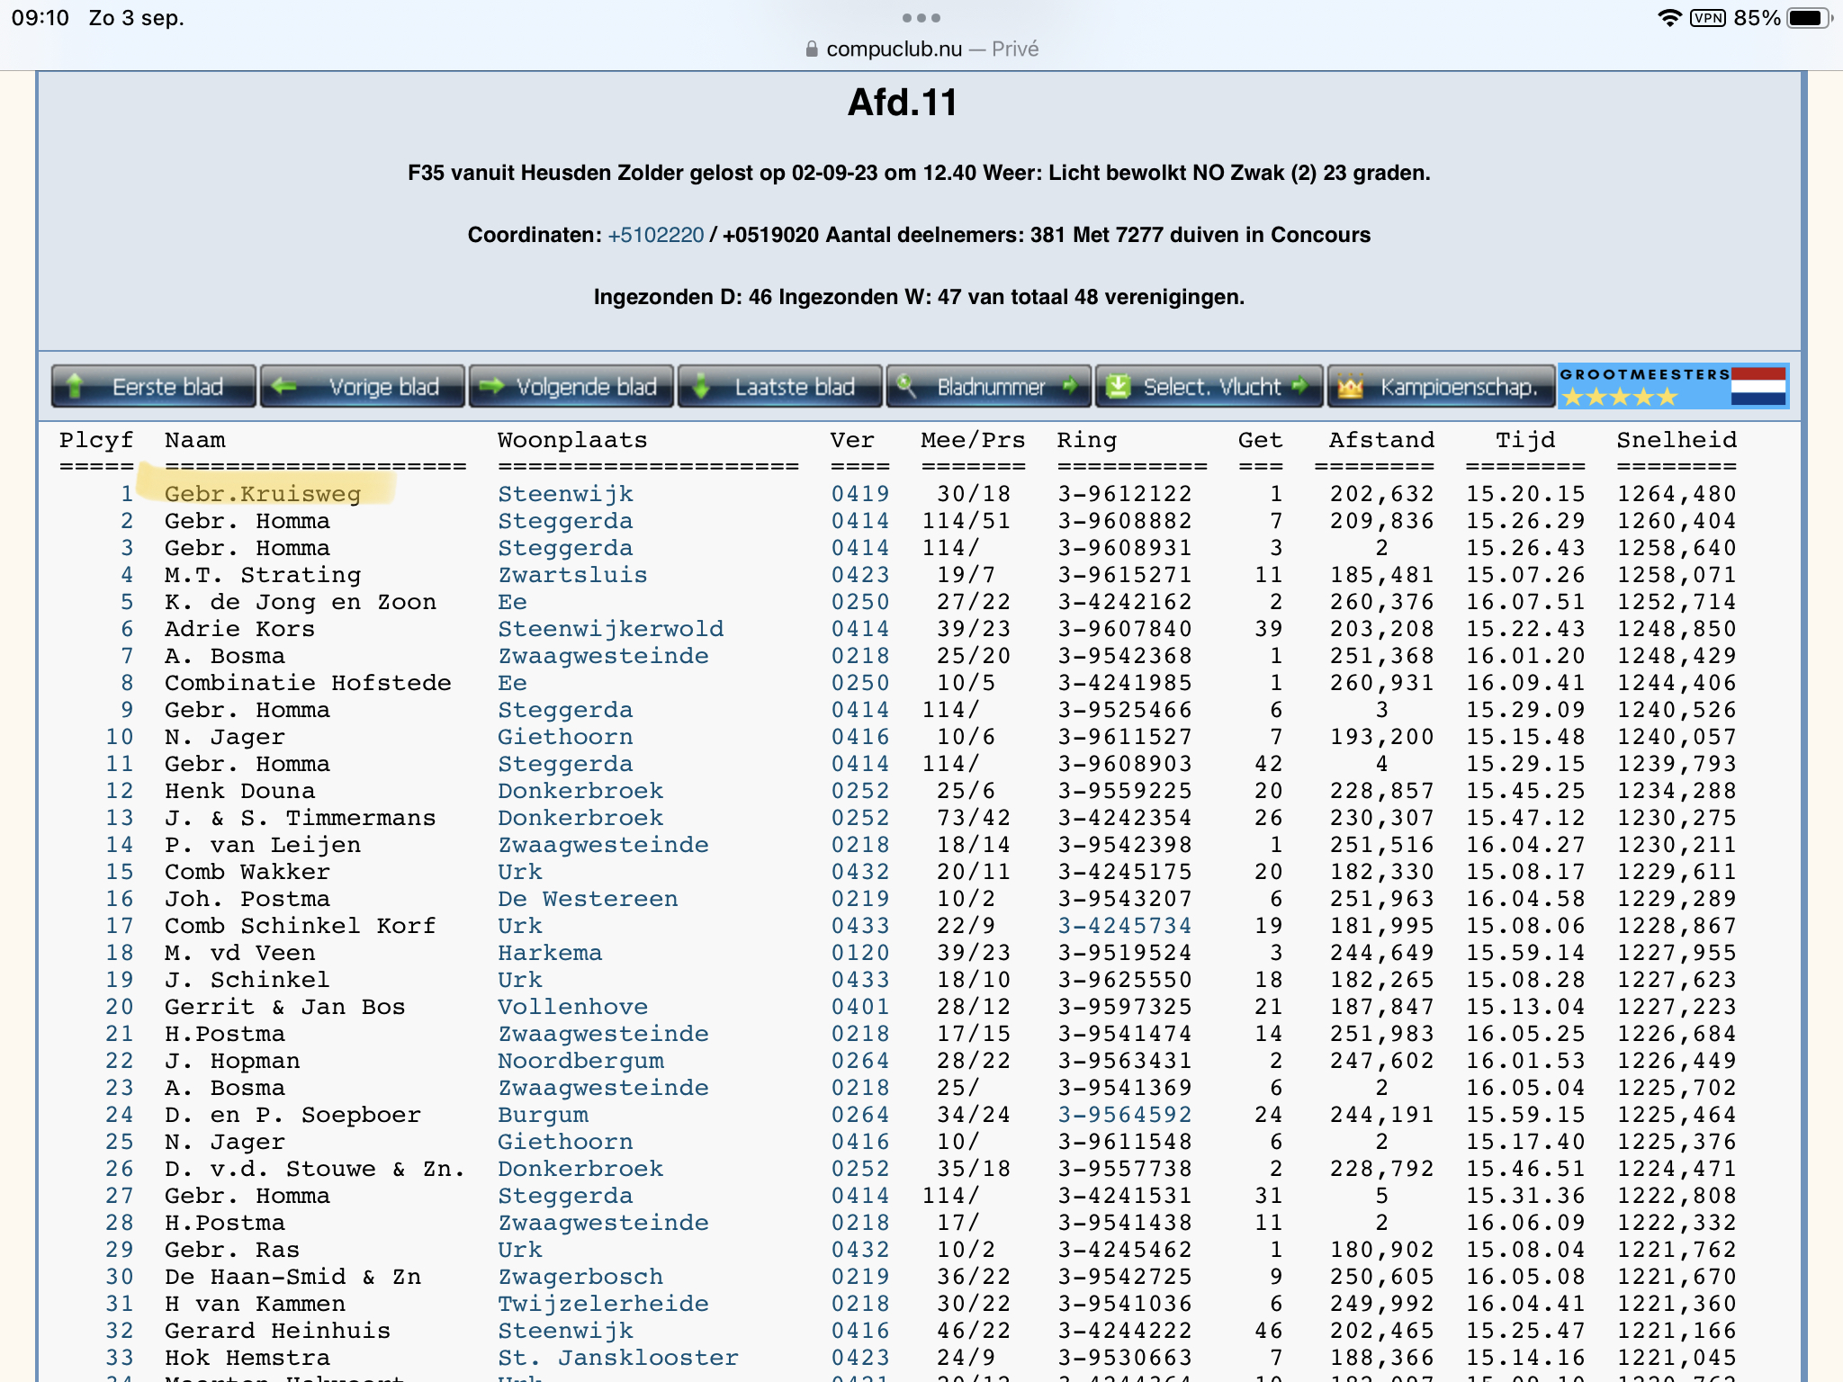Click the Woonplaats column header
This screenshot has height=1382, width=1843.
coord(572,440)
